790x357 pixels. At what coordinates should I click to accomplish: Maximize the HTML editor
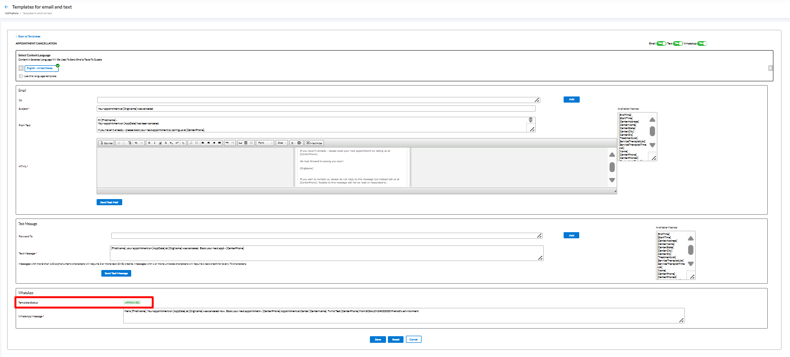click(x=314, y=143)
